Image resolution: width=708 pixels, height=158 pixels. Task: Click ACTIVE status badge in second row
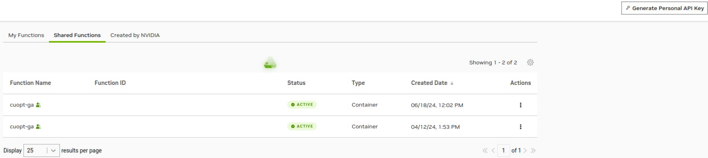coord(302,126)
